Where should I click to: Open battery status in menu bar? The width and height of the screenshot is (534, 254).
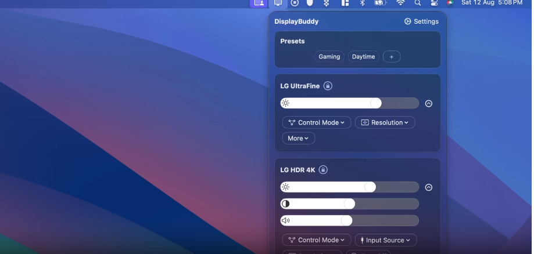coord(381,3)
